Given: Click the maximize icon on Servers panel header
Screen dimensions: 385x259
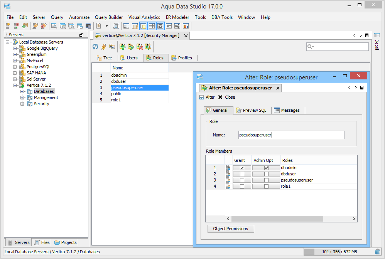Looking at the screenshot, I should 81,35.
